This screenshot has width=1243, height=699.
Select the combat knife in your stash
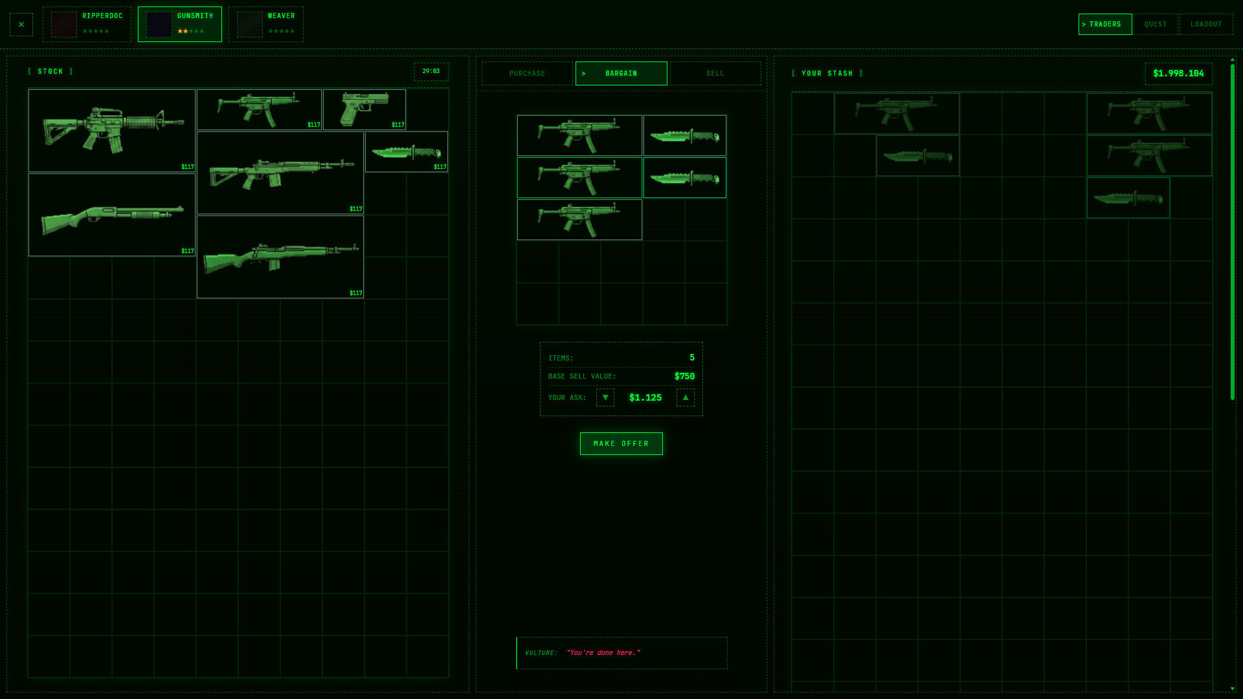[917, 155]
